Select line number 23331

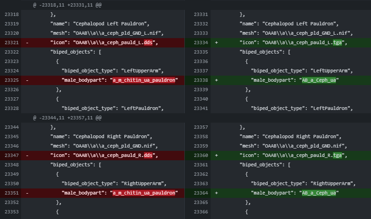[201, 15]
